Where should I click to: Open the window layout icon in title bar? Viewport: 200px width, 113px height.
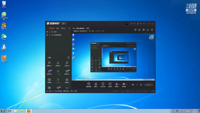tap(138, 24)
